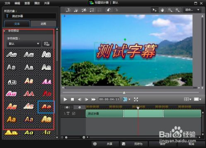Image resolution: width=206 pixels, height=148 pixels.
Task: Click the 保存 Save button
Action: 163,144
